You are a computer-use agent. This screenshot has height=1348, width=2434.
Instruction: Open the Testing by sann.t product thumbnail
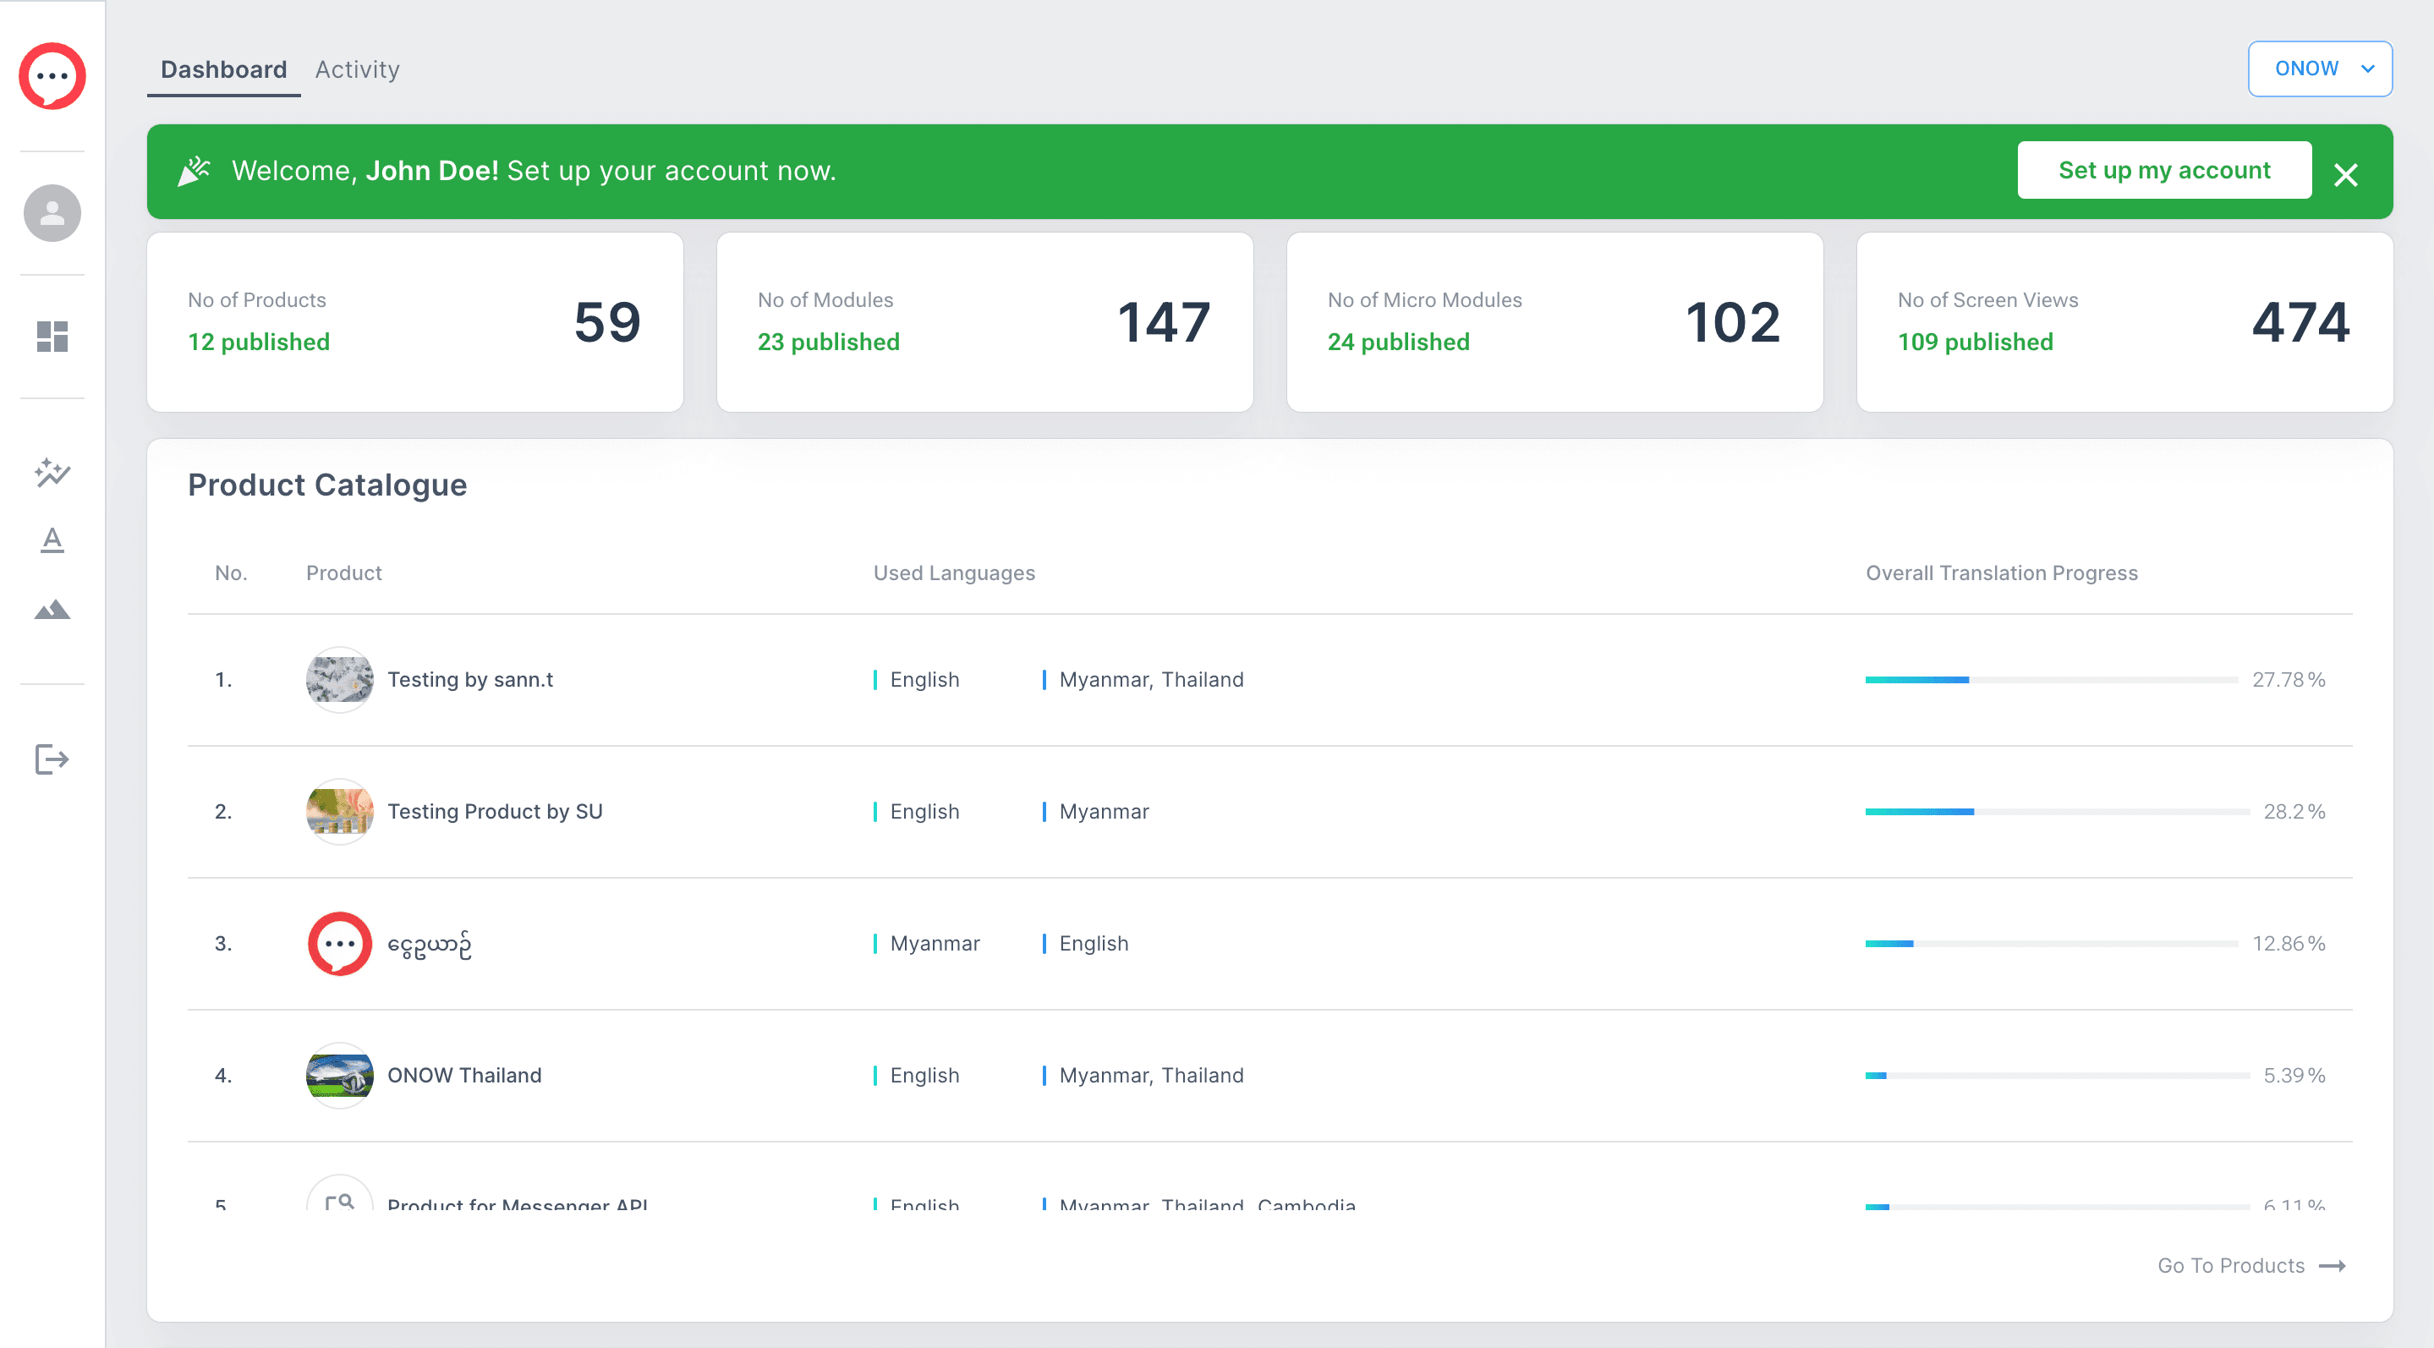[x=339, y=679]
